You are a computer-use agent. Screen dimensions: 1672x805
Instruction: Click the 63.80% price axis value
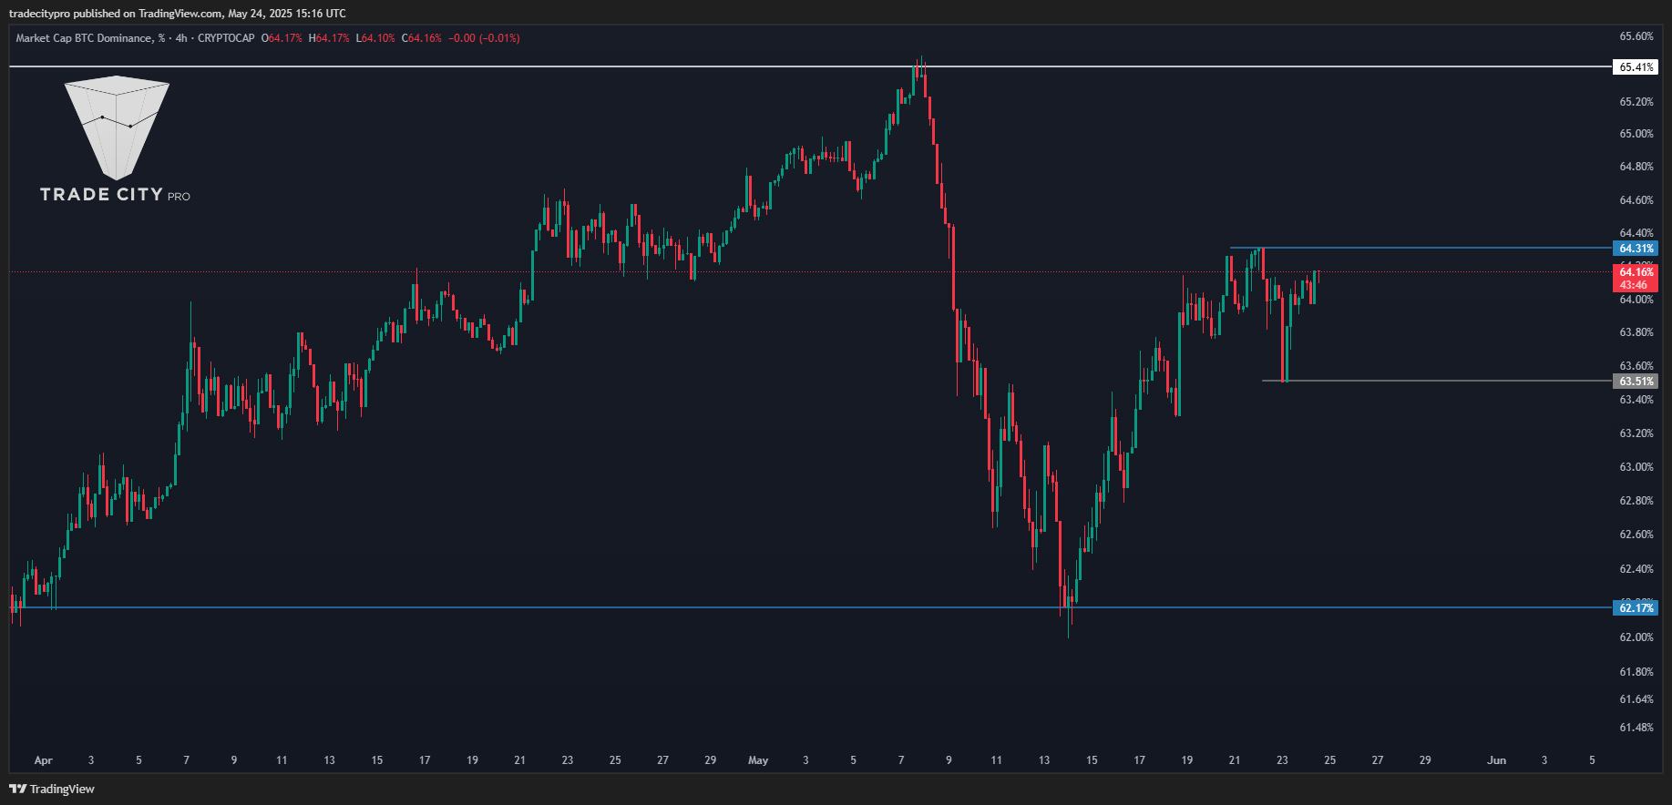click(x=1636, y=332)
